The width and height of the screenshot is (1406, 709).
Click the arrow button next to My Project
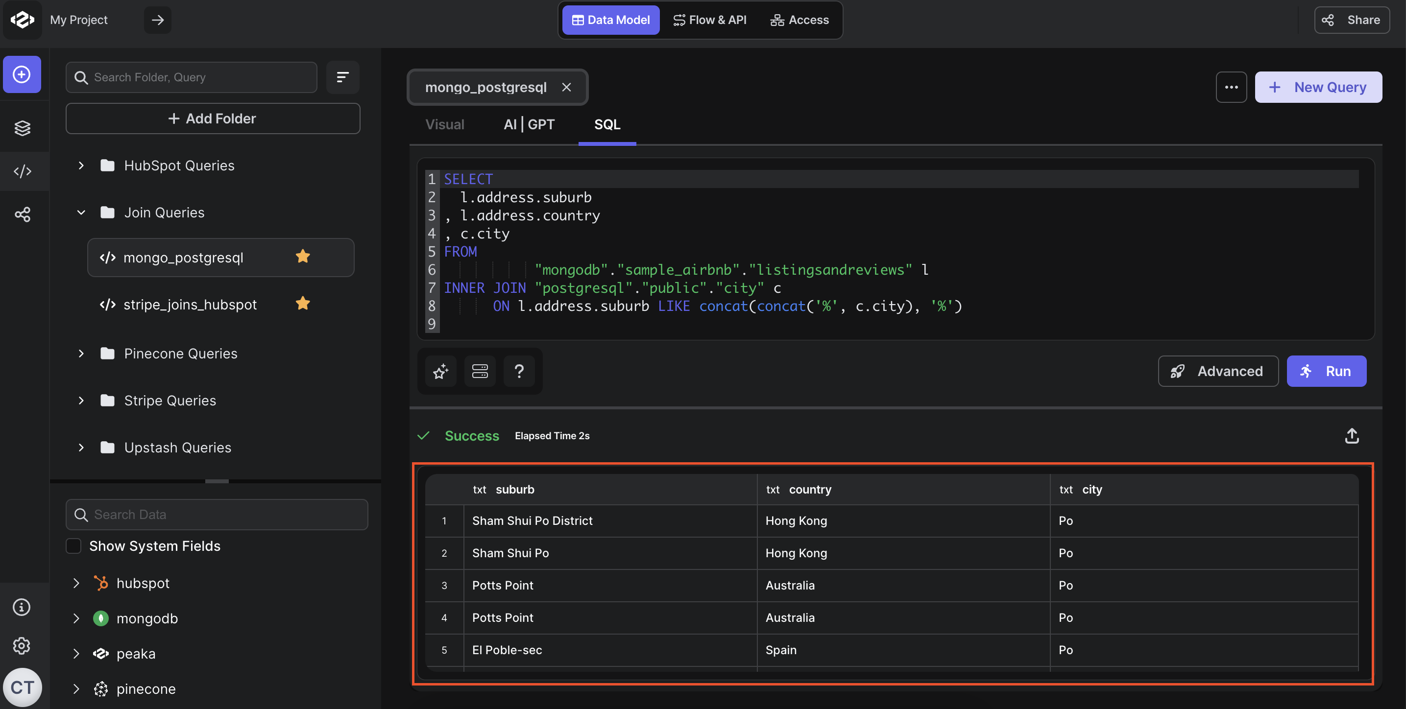157,20
